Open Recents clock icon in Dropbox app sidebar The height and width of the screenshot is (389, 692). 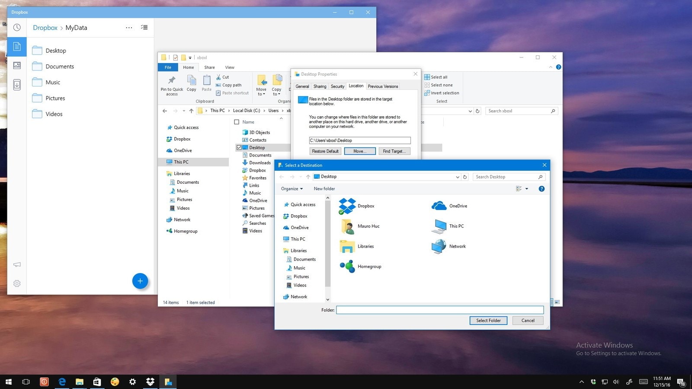coord(17,28)
